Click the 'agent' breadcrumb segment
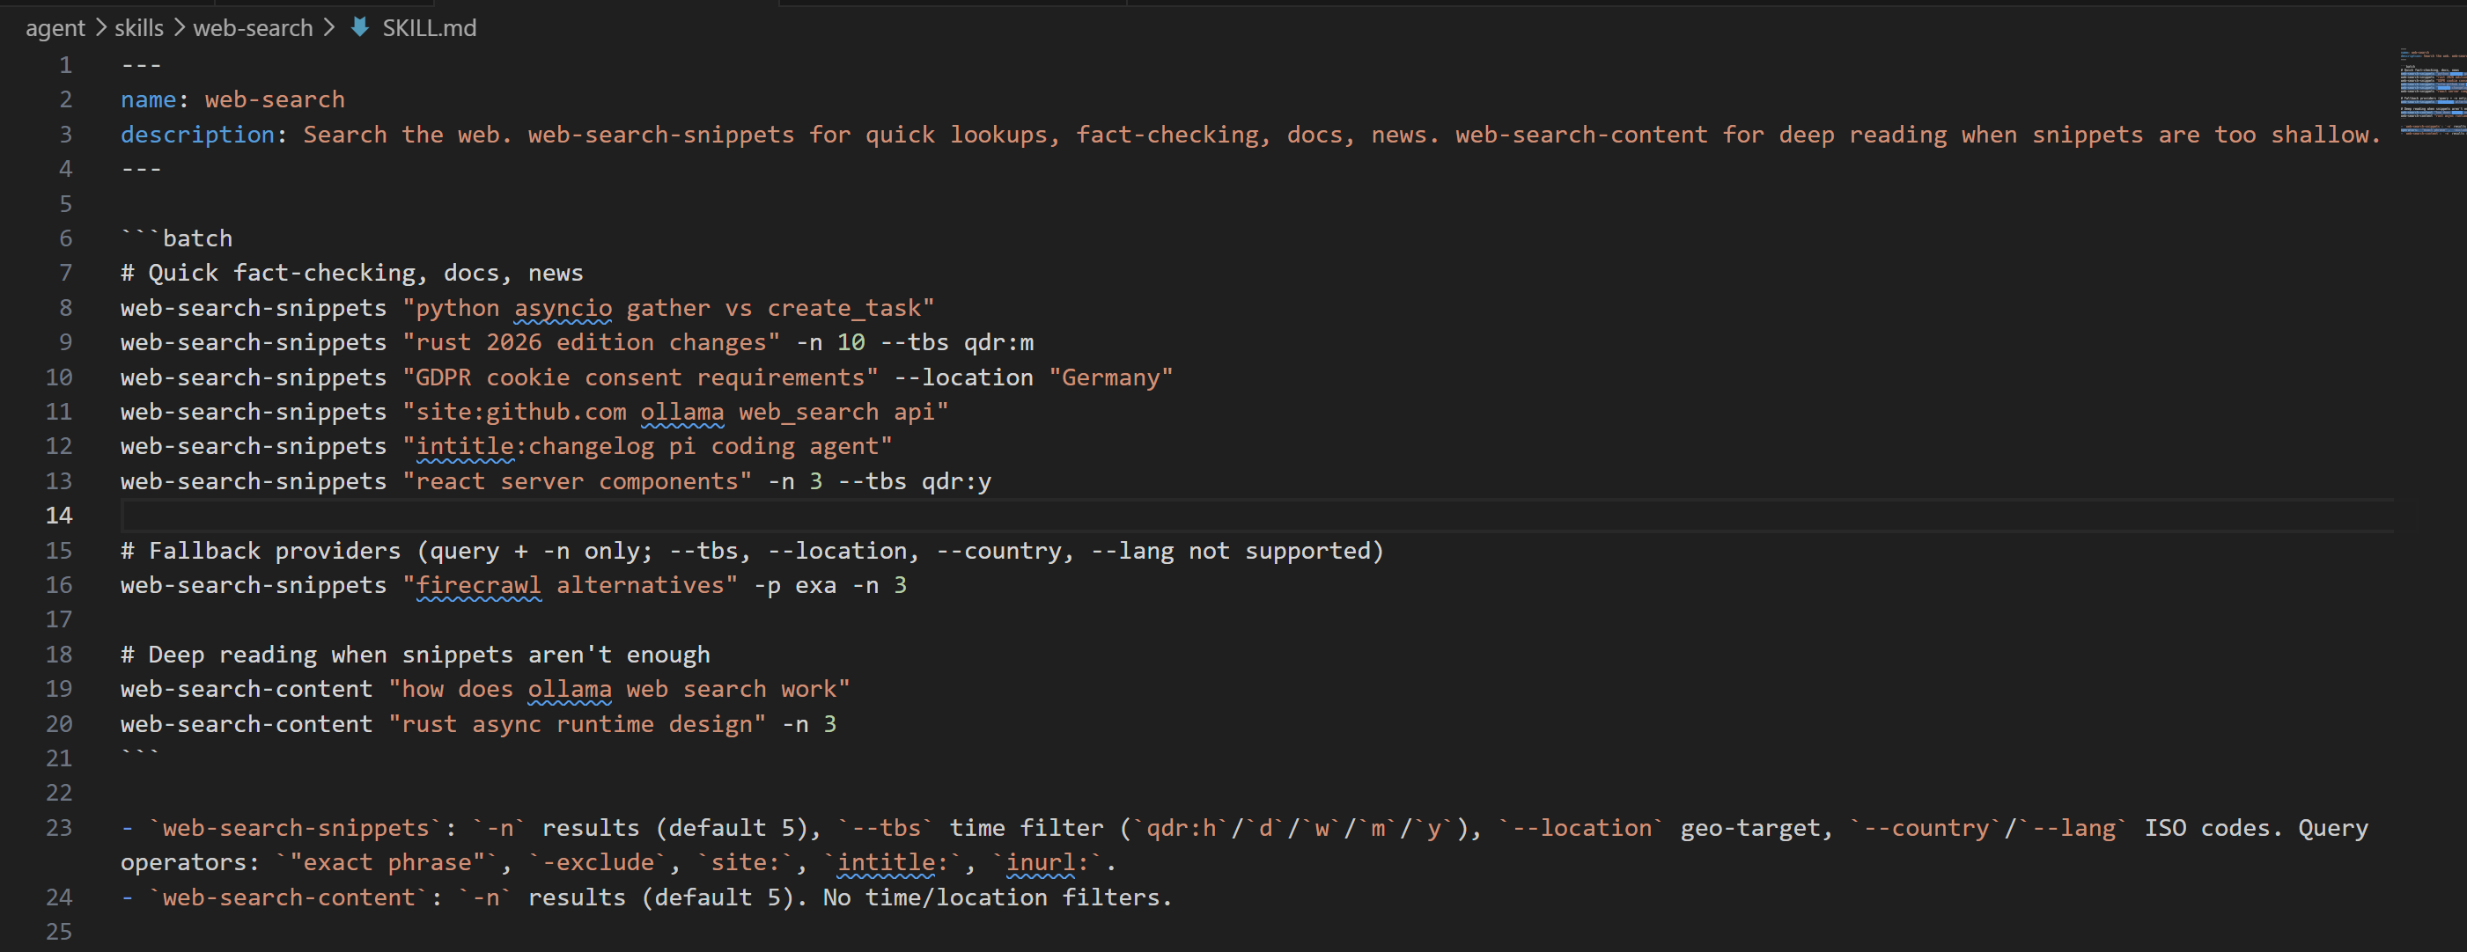The height and width of the screenshot is (952, 2467). 55,28
